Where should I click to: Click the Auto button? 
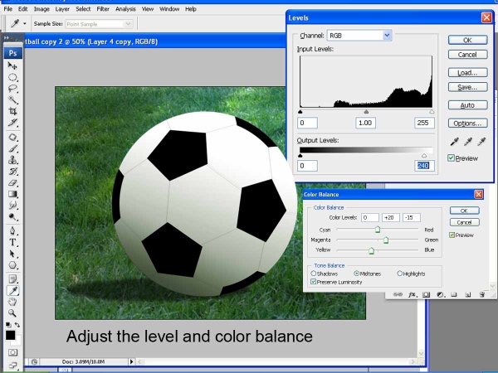point(467,105)
